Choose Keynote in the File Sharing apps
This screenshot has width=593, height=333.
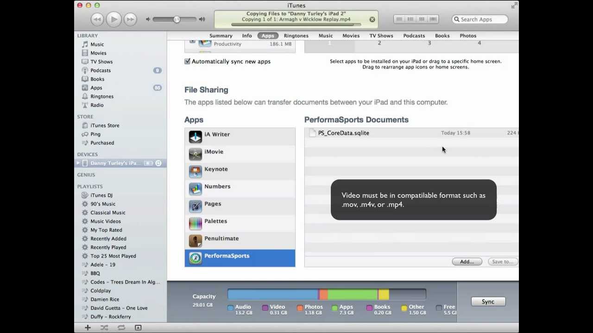240,171
